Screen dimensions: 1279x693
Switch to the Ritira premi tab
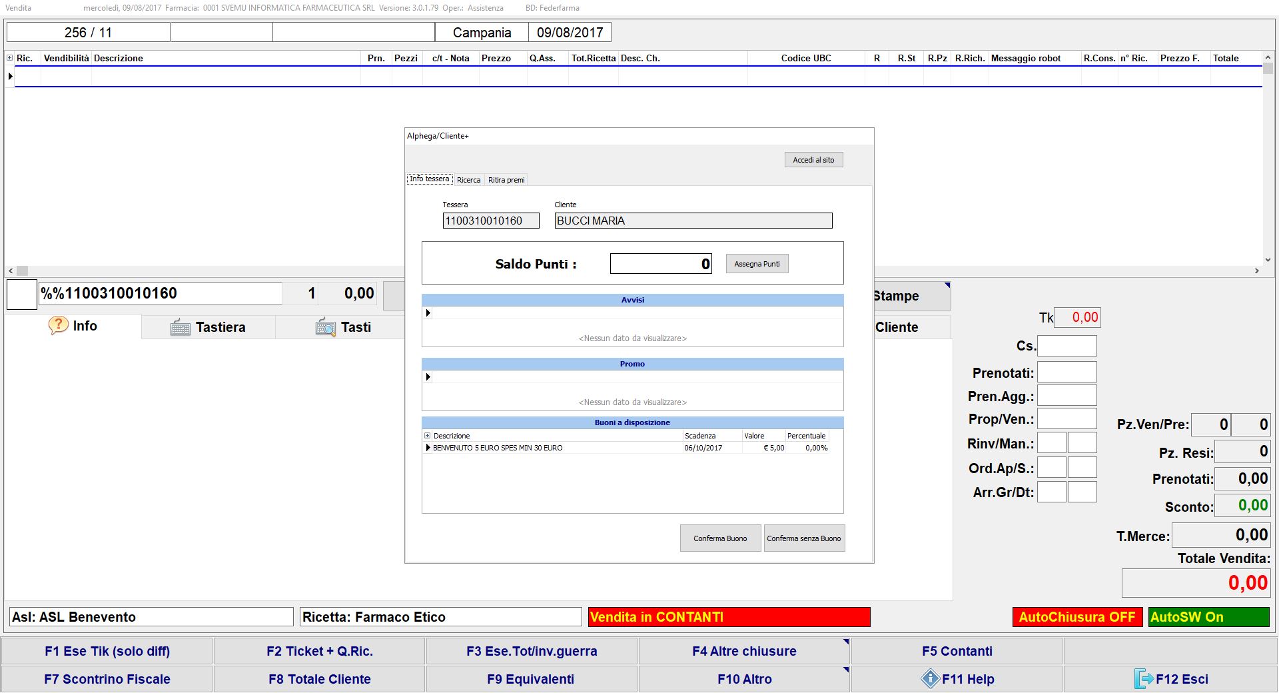click(506, 180)
